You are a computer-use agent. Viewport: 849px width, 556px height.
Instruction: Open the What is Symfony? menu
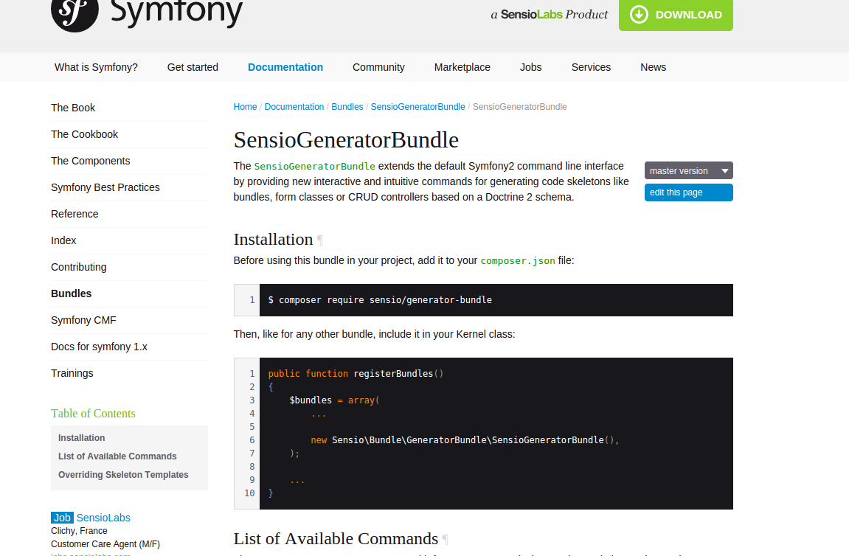96,67
